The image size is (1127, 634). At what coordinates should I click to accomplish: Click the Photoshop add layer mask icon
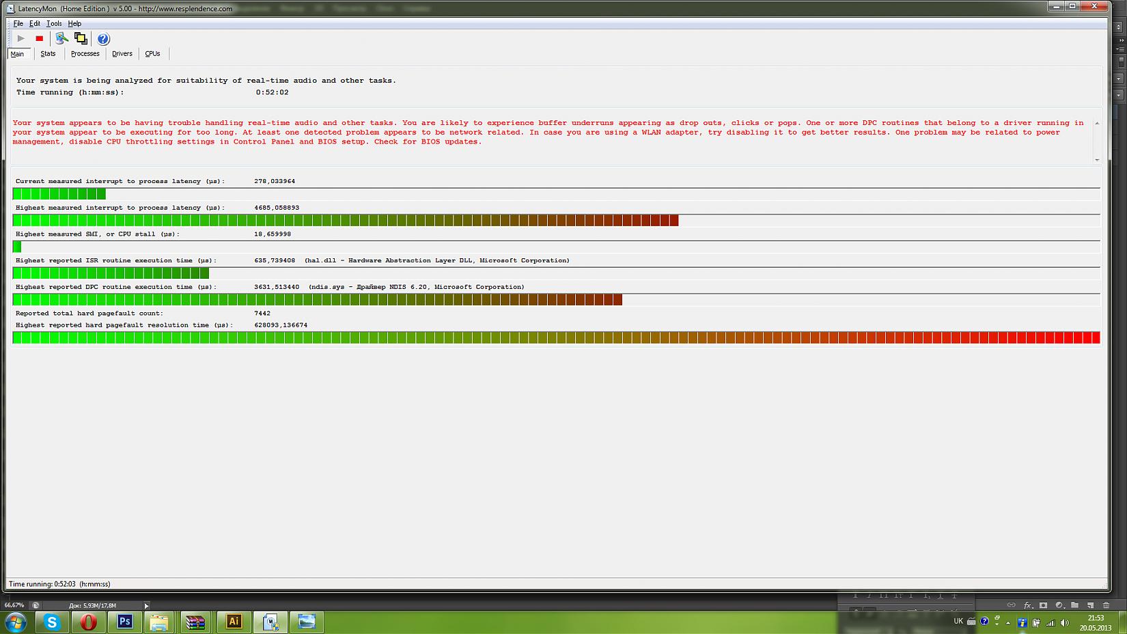pyautogui.click(x=1043, y=605)
